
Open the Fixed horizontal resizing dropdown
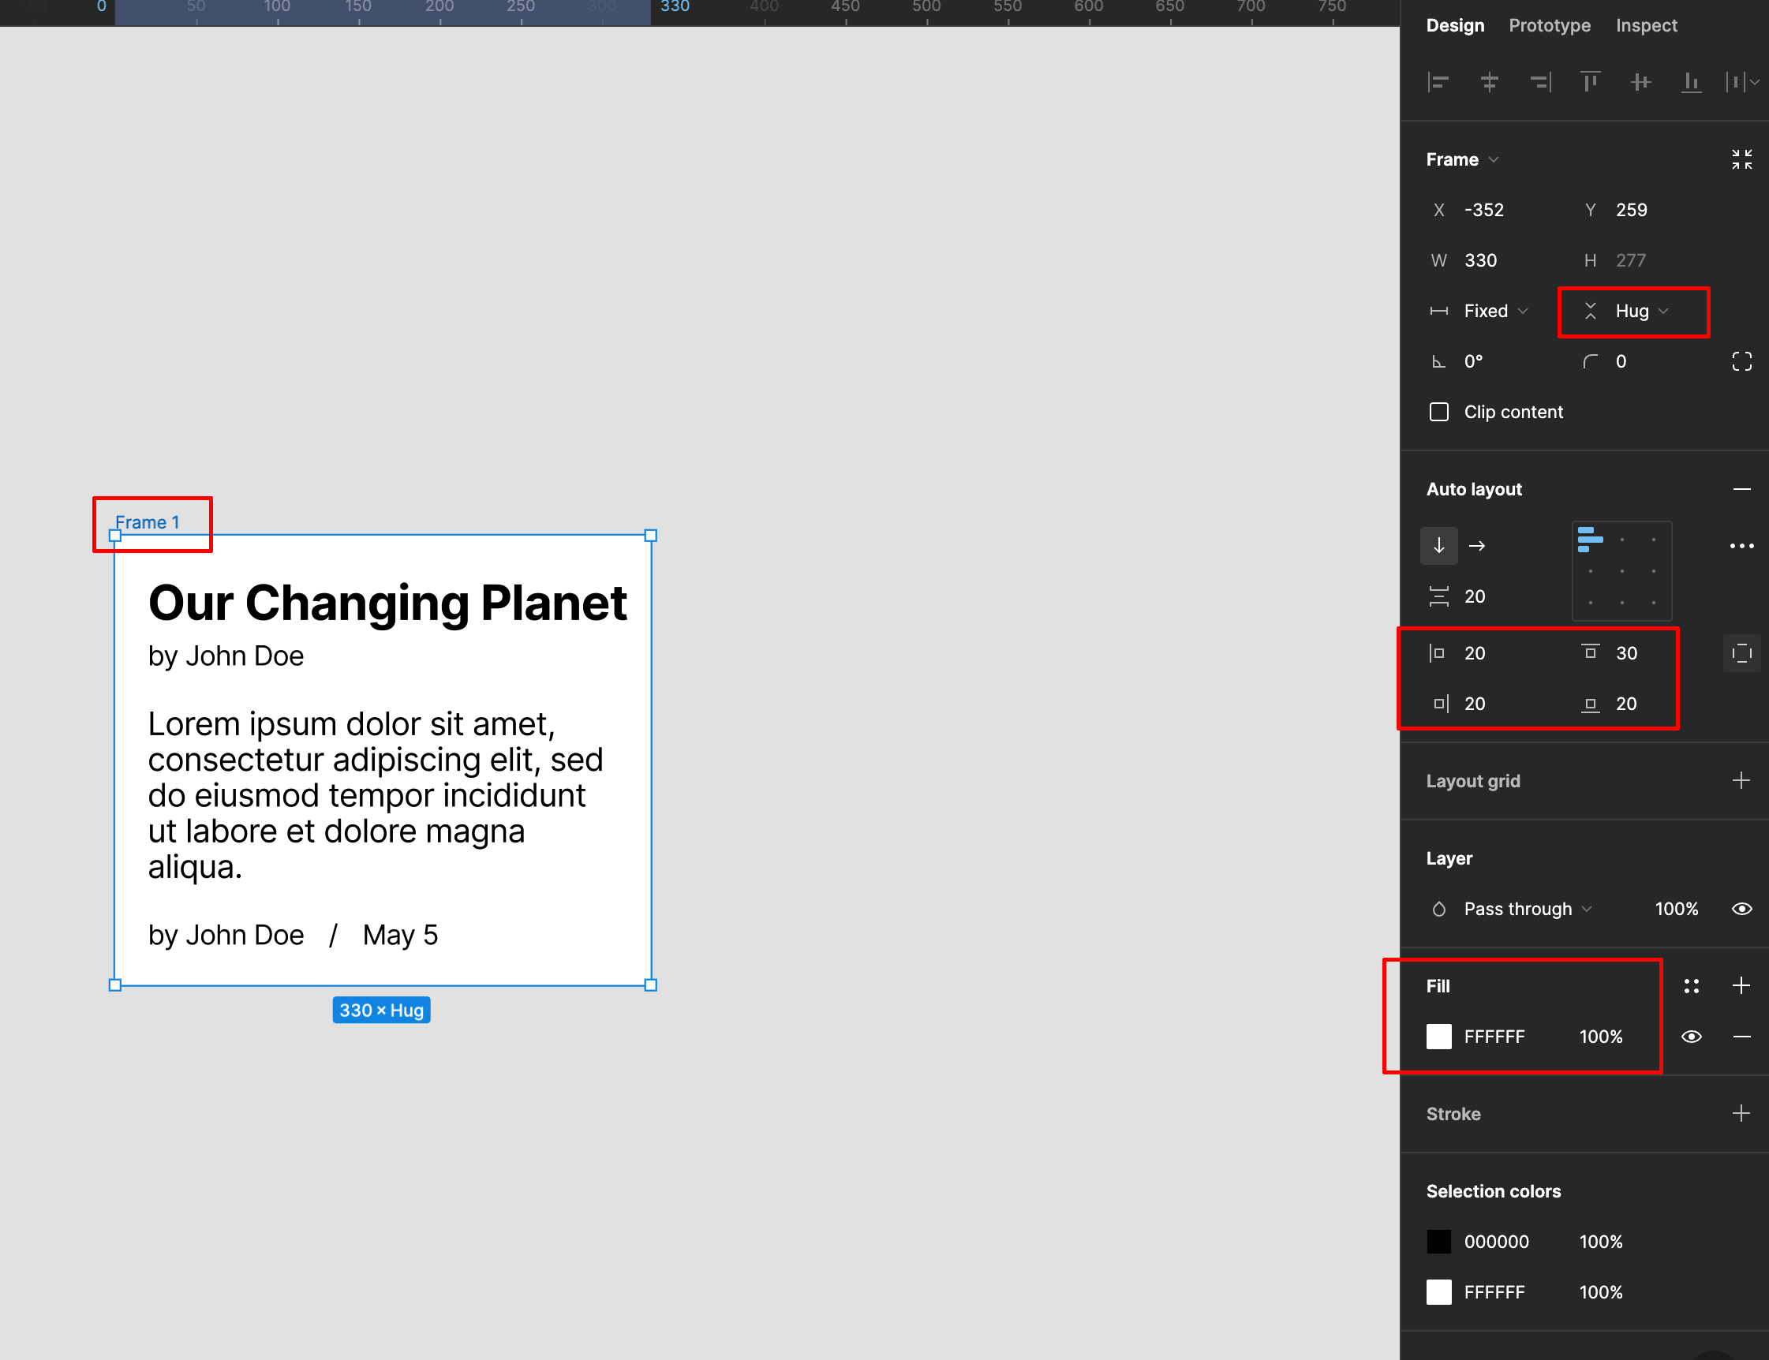[x=1487, y=312]
